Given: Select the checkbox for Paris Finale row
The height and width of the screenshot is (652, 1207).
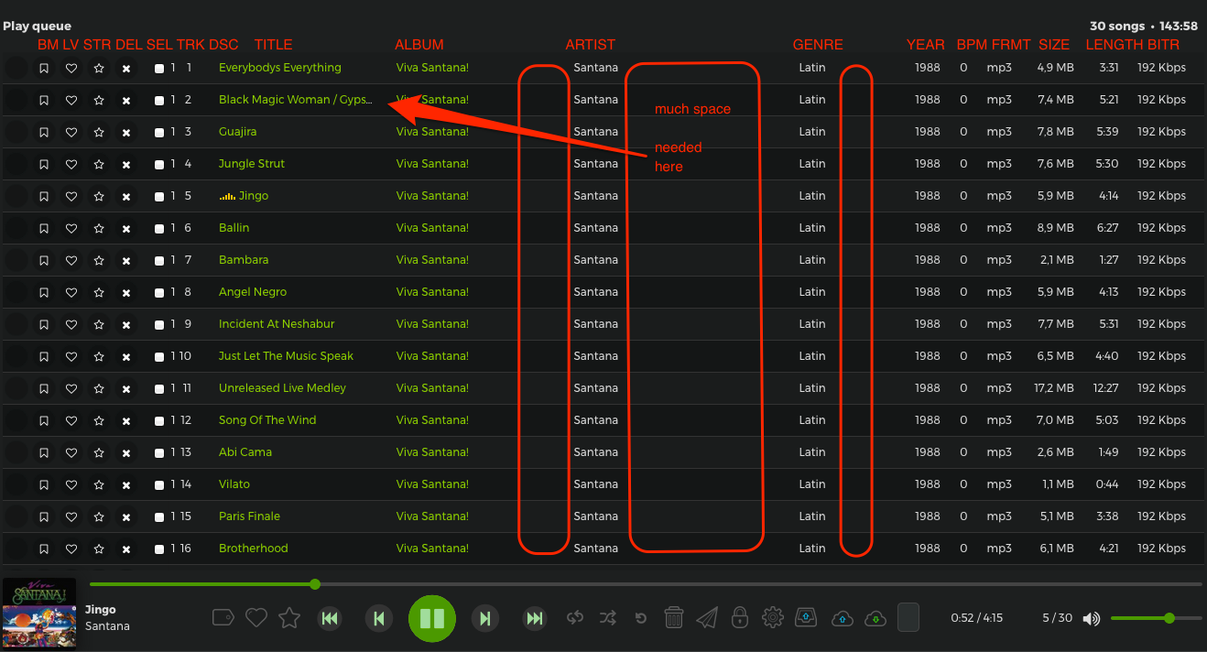Looking at the screenshot, I should tap(159, 517).
